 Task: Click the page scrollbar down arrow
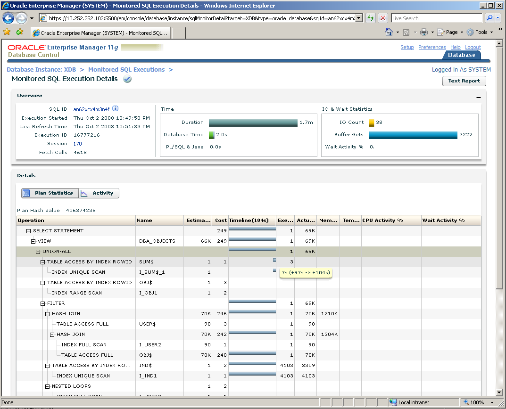tap(499, 393)
